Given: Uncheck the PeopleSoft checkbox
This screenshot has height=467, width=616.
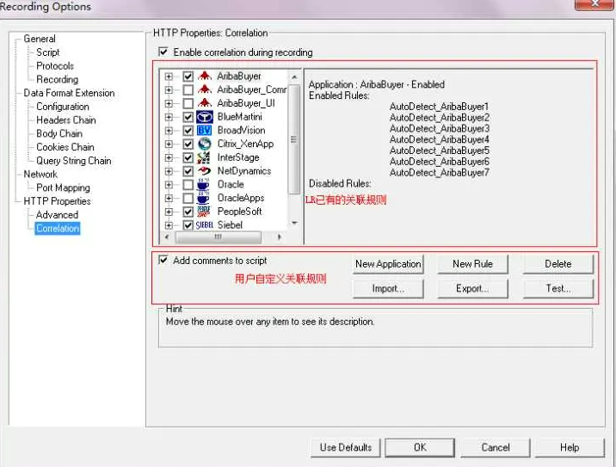Looking at the screenshot, I should tap(188, 212).
